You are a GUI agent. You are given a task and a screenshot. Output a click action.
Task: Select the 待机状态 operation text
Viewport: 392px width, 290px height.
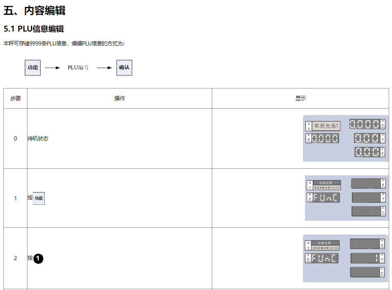coord(38,138)
